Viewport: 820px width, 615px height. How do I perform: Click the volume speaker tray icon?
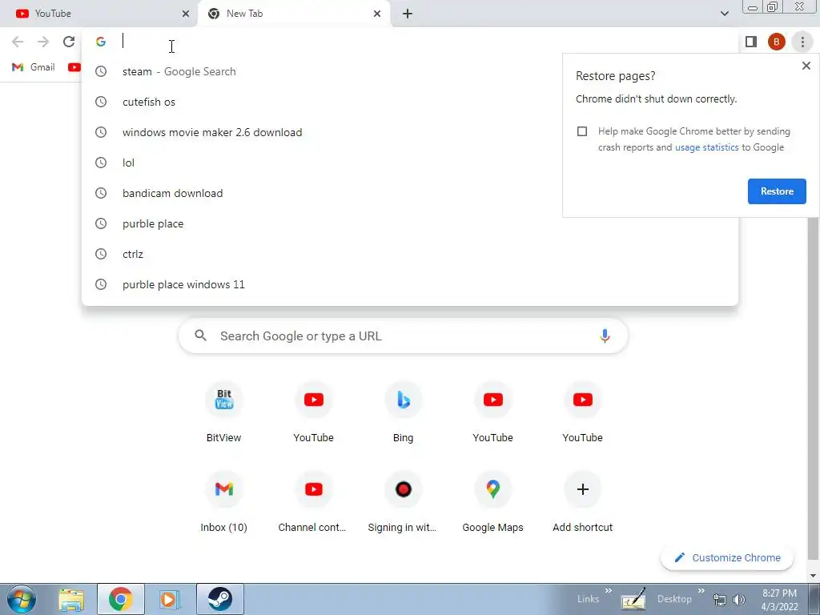point(739,600)
